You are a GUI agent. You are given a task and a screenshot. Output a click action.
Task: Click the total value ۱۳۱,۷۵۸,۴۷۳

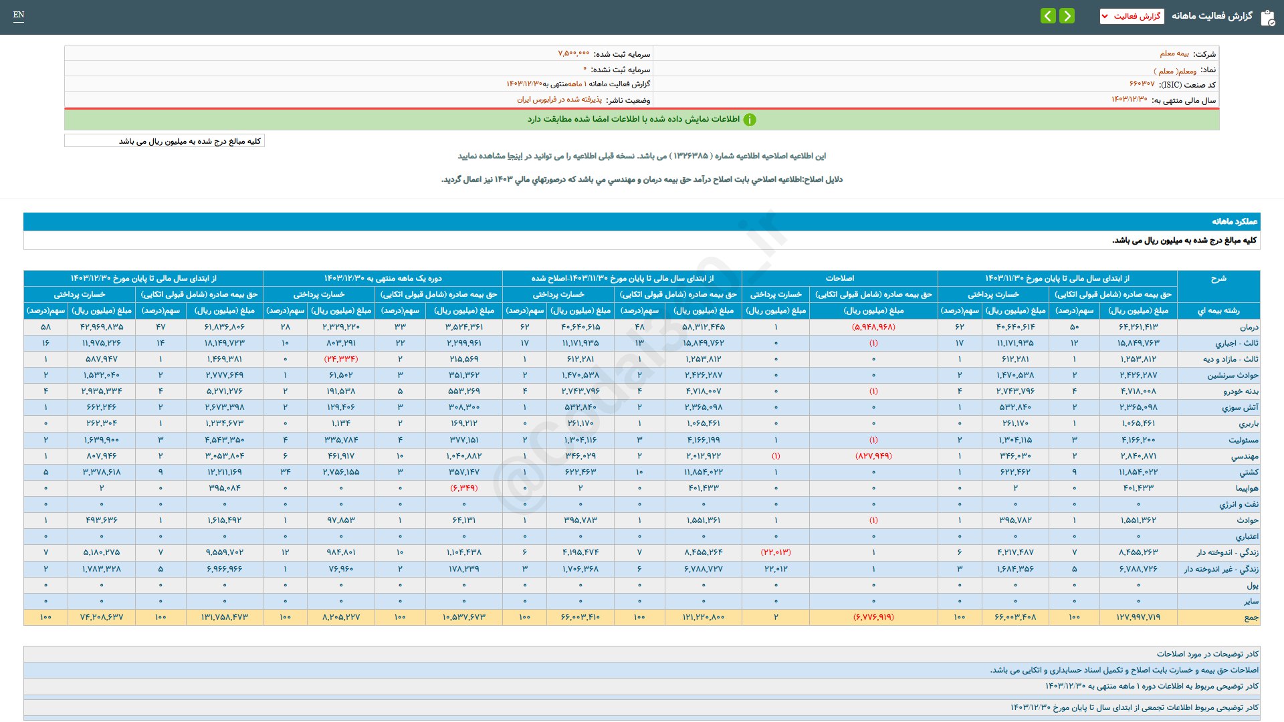pos(225,617)
